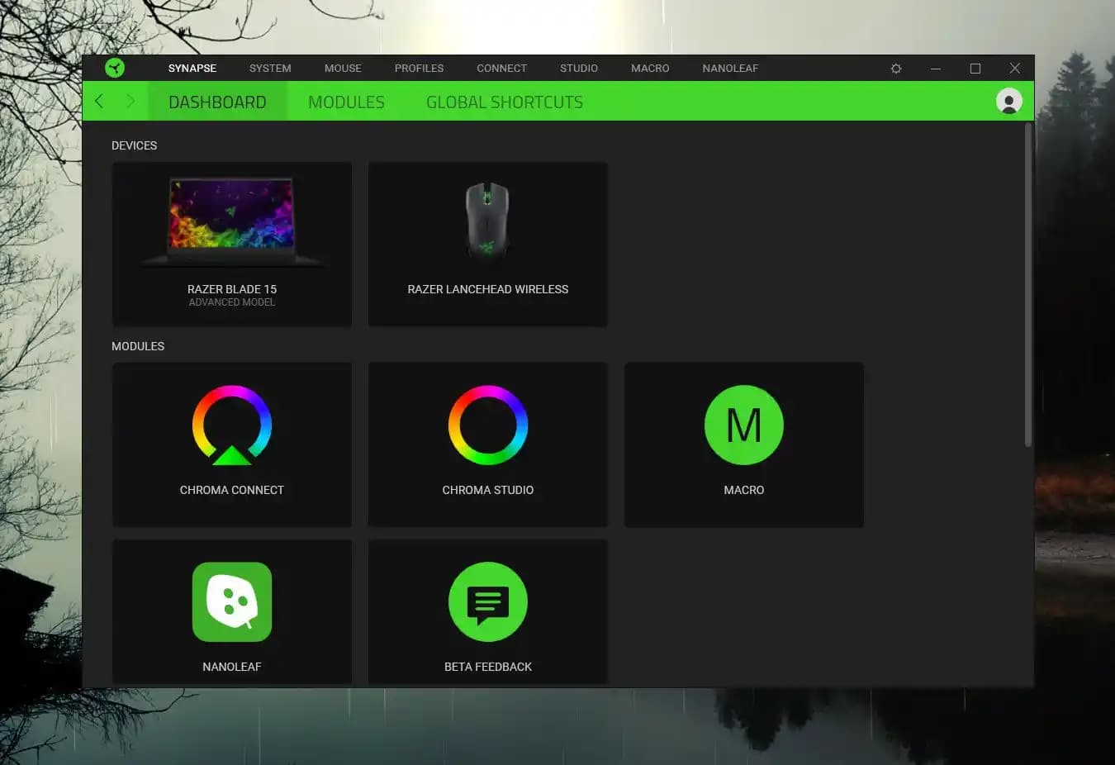The height and width of the screenshot is (765, 1115).
Task: Navigate to the CONNECT menu
Action: click(501, 68)
